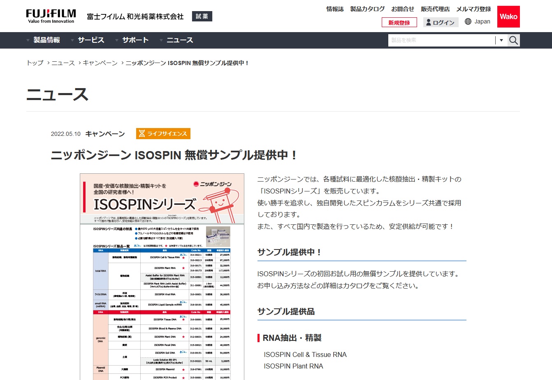Click the red Wako logo
The height and width of the screenshot is (380, 552).
pos(508,16)
